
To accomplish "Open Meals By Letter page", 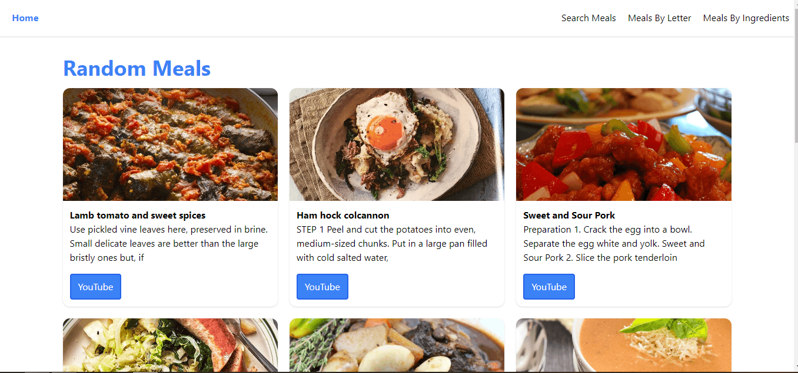I will tap(659, 18).
